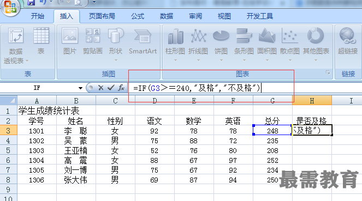Select the cell with name 张大伟
This screenshot has height=201, width=362.
[76, 180]
